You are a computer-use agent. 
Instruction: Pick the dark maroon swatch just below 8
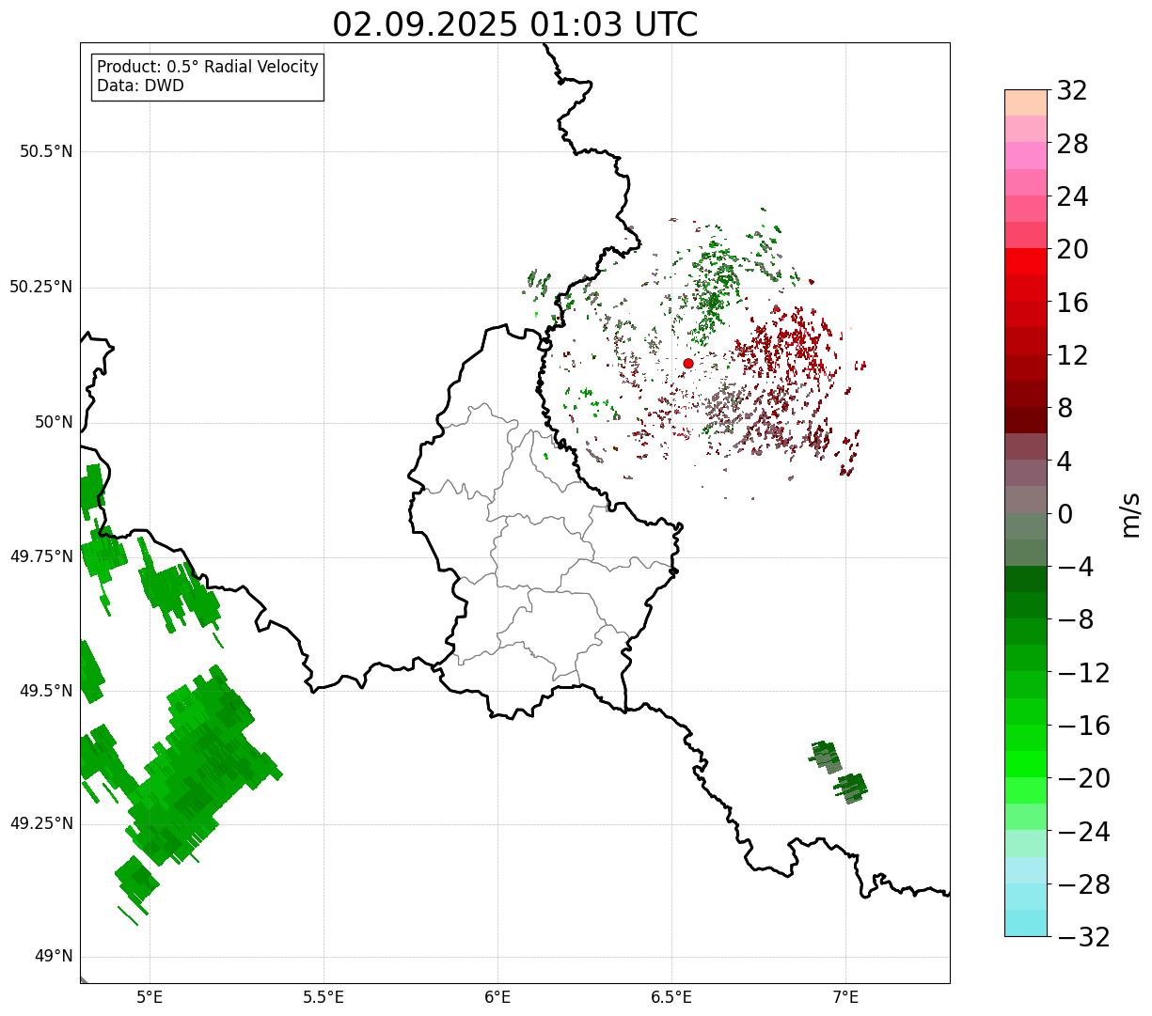coord(1026,420)
